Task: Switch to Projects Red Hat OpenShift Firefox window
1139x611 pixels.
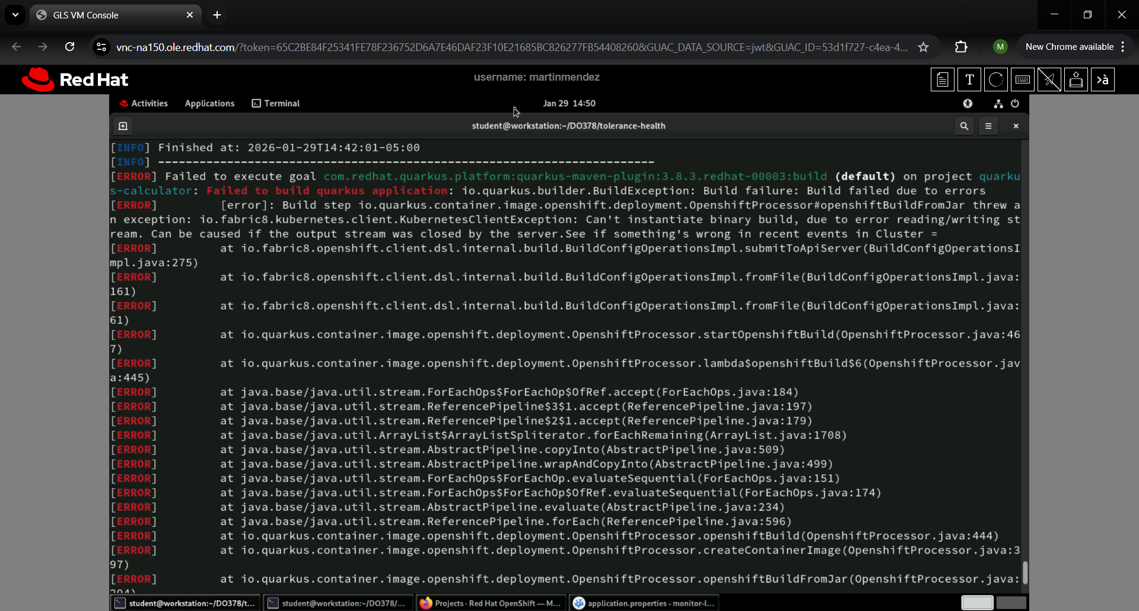Action: (492, 603)
